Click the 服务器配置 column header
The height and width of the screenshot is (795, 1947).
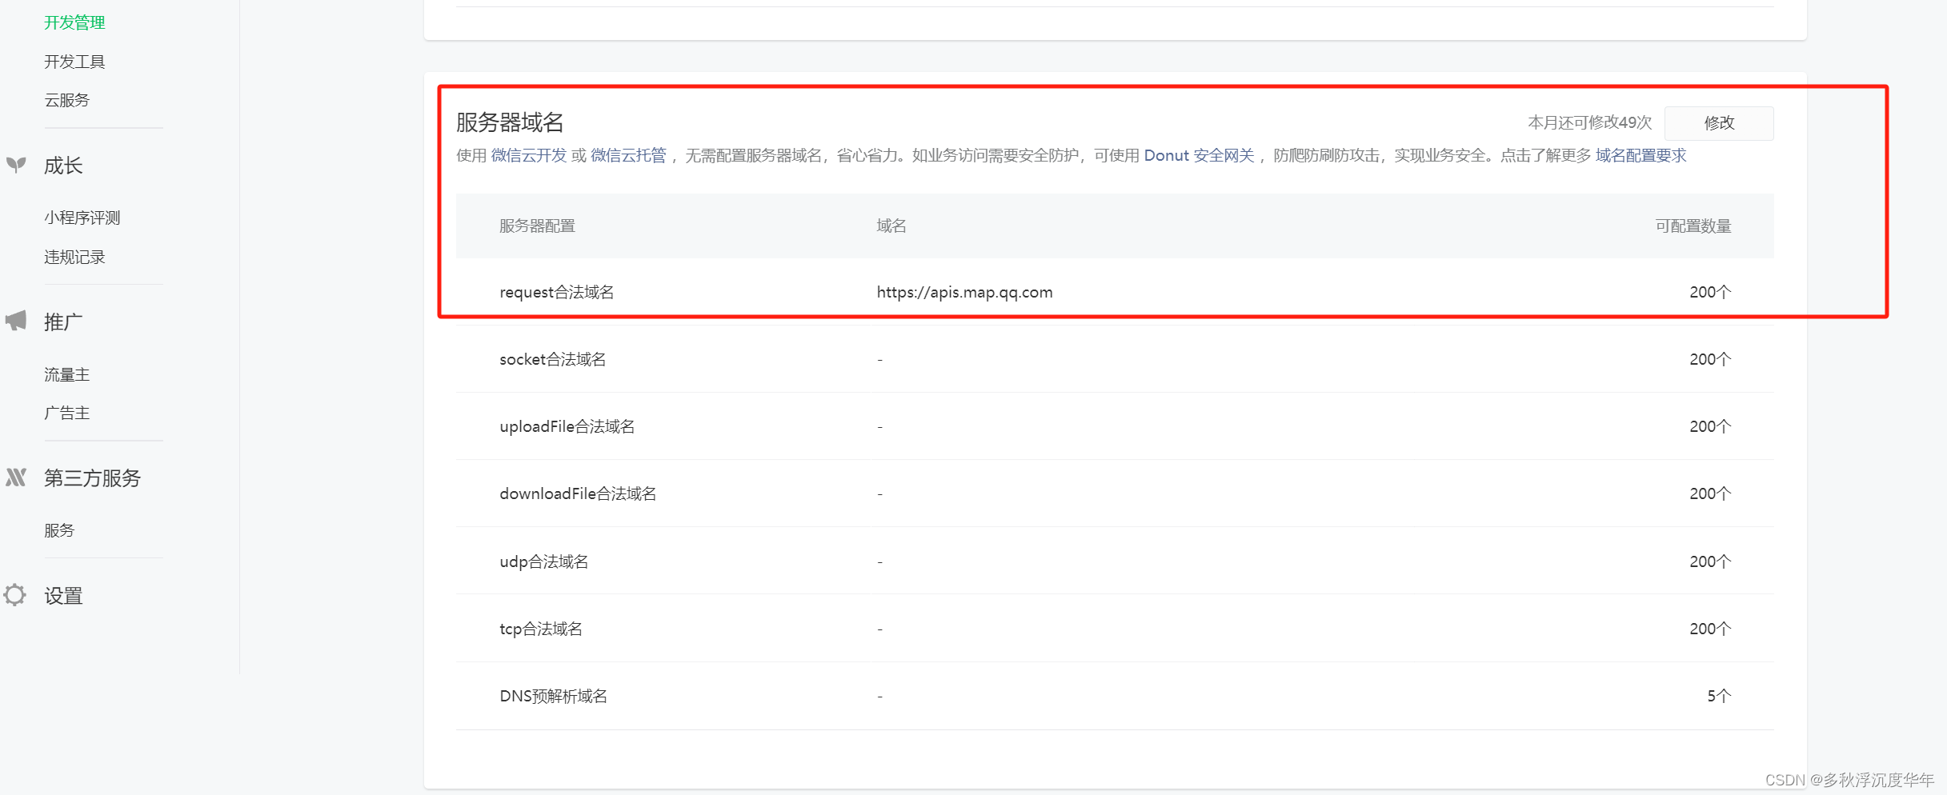(537, 226)
